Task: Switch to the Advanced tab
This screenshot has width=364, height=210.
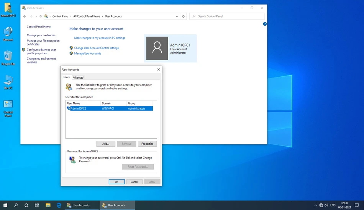Action: 78,78
